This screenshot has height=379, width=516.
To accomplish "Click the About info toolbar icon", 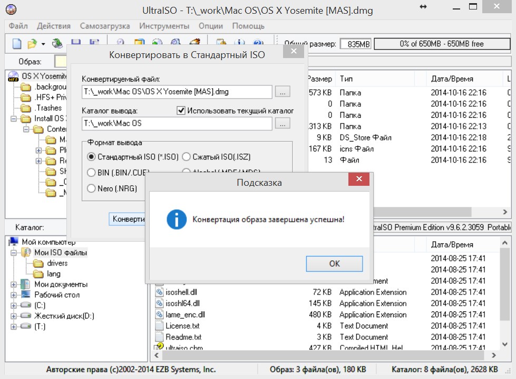I will tap(240, 42).
